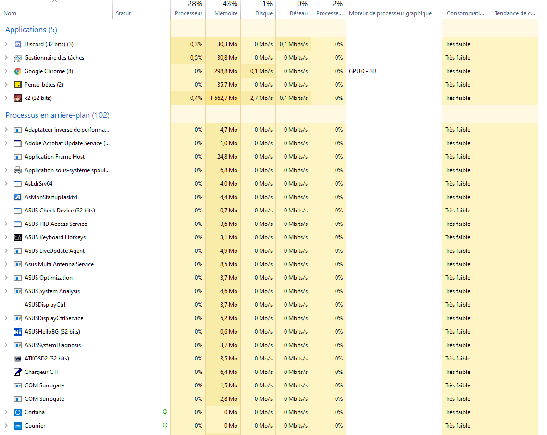Click the Processus en arrière-plan group header
547x435 pixels.
57,115
